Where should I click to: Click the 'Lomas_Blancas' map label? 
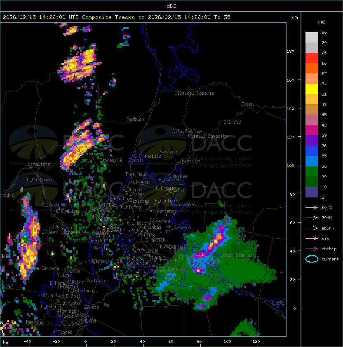[x=237, y=255]
